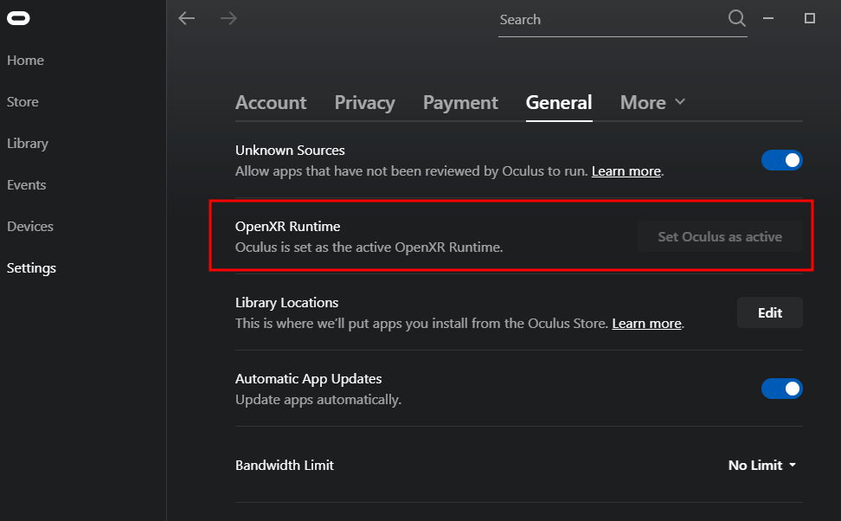Expand the More tab dropdown

[652, 102]
